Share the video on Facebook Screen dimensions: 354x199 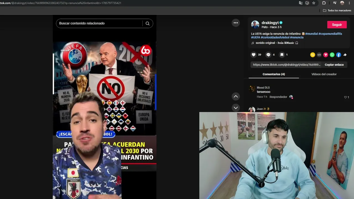pos(339,55)
